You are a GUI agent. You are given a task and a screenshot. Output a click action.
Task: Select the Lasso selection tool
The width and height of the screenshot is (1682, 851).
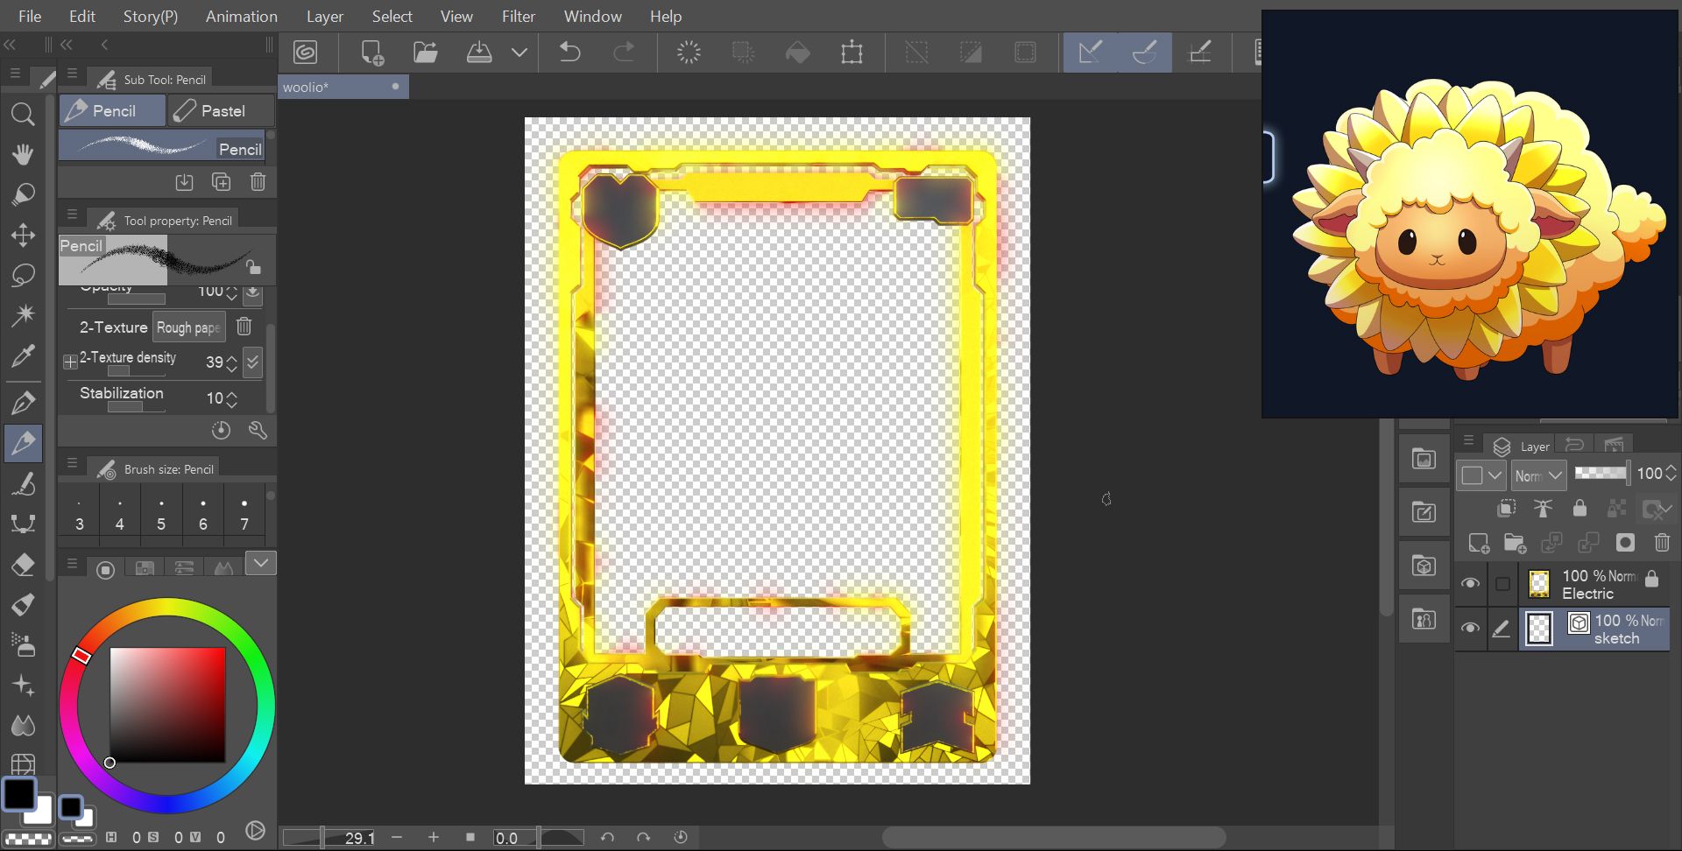(x=23, y=275)
